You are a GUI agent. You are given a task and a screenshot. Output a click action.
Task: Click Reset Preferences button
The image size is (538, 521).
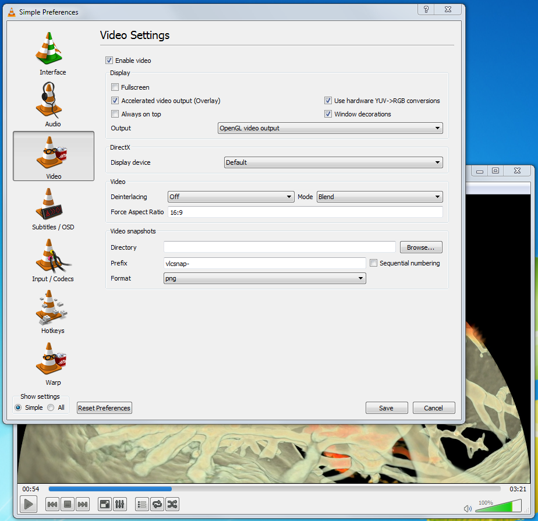click(104, 408)
